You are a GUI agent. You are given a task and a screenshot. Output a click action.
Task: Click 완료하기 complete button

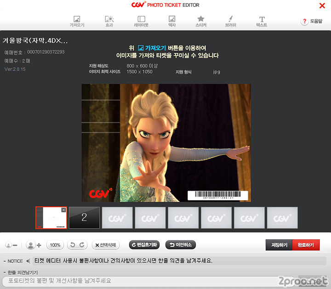click(306, 245)
